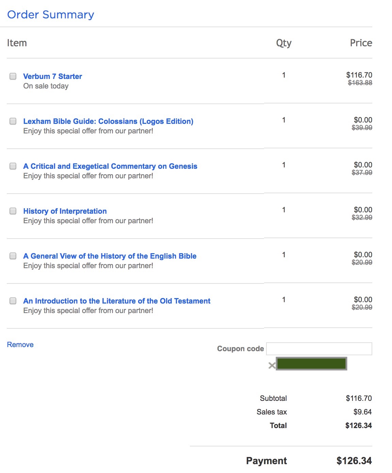Click the Order Summary heading

51,15
